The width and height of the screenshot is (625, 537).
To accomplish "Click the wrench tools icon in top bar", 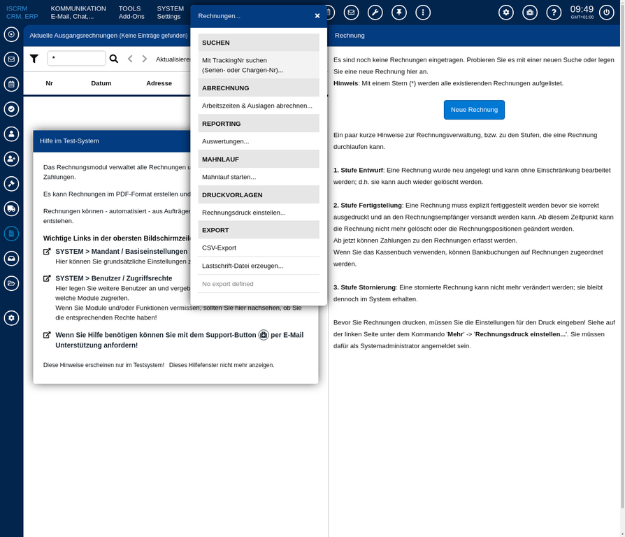I will (x=375, y=12).
